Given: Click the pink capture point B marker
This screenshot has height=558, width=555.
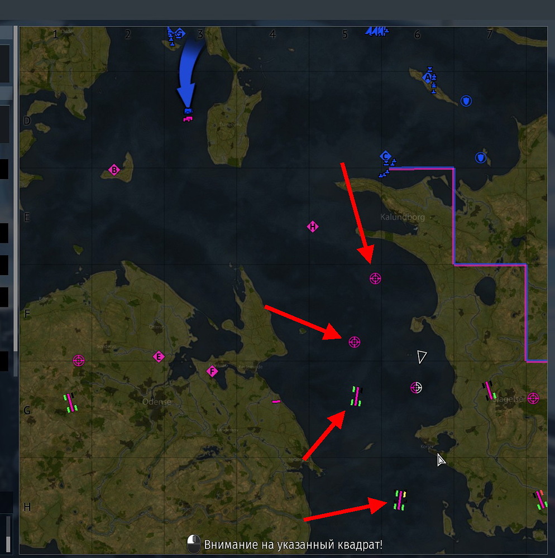Looking at the screenshot, I should 114,170.
